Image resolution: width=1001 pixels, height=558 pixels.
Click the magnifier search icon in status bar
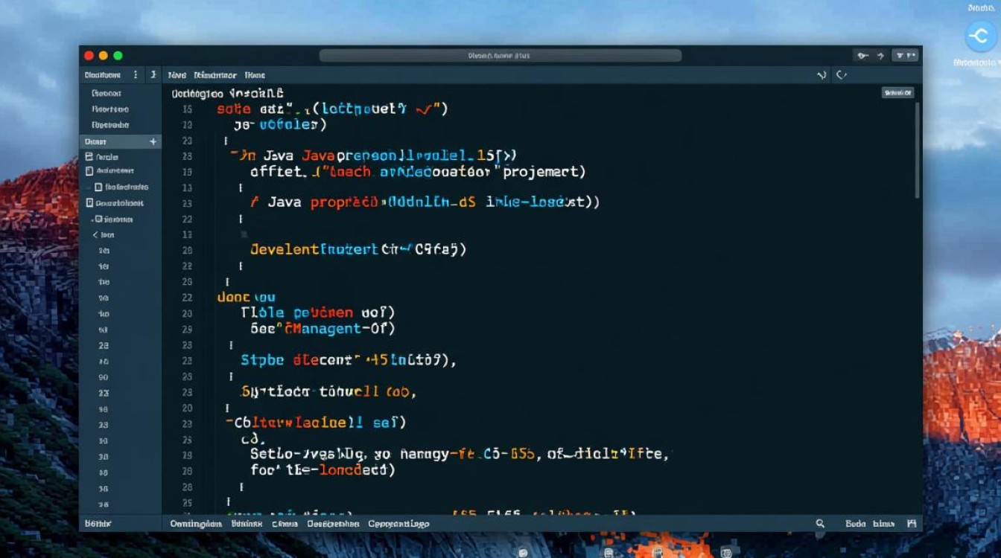pos(820,524)
